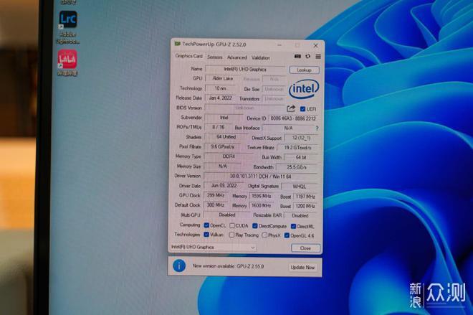The image size is (473, 315).
Task: Open the pink bilibili desktop shortcut
Action: point(67,59)
